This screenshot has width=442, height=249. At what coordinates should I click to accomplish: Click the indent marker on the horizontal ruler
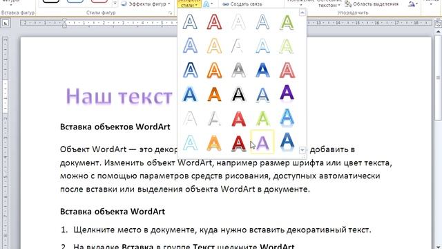[x=64, y=23]
